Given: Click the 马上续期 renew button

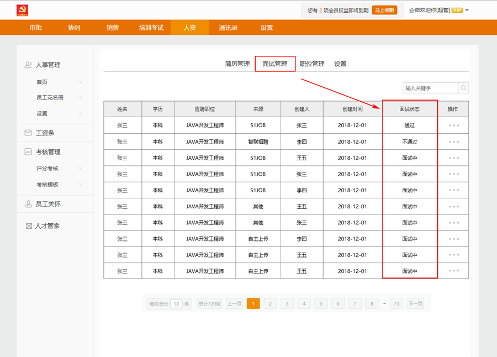Looking at the screenshot, I should (x=384, y=10).
